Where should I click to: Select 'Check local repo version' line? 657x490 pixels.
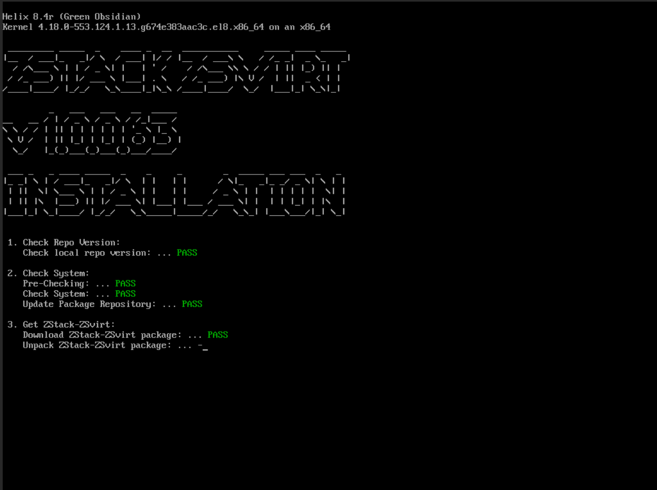coord(110,253)
